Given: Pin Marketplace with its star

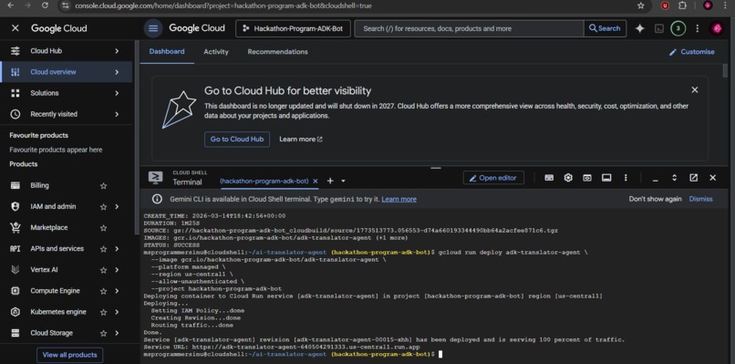Looking at the screenshot, I should (x=104, y=228).
